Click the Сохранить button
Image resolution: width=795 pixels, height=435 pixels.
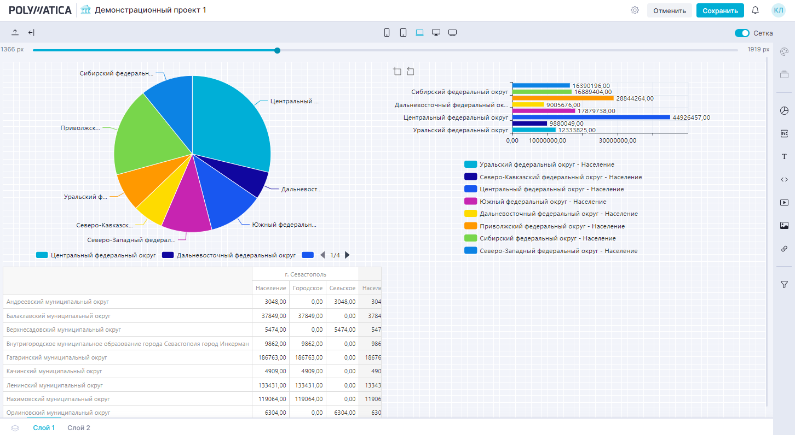(x=720, y=10)
